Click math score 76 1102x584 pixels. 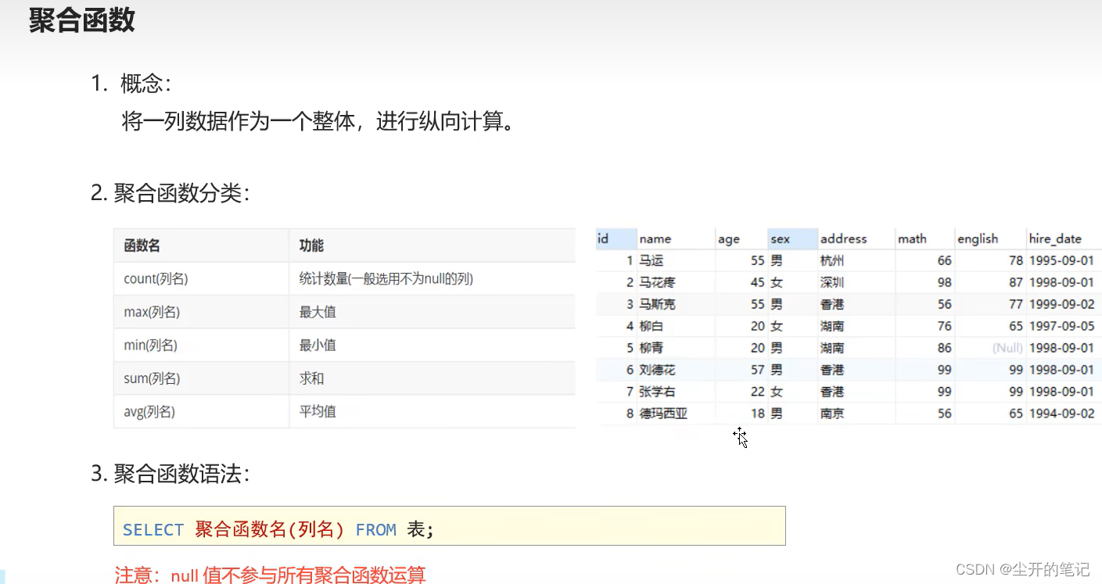point(944,326)
